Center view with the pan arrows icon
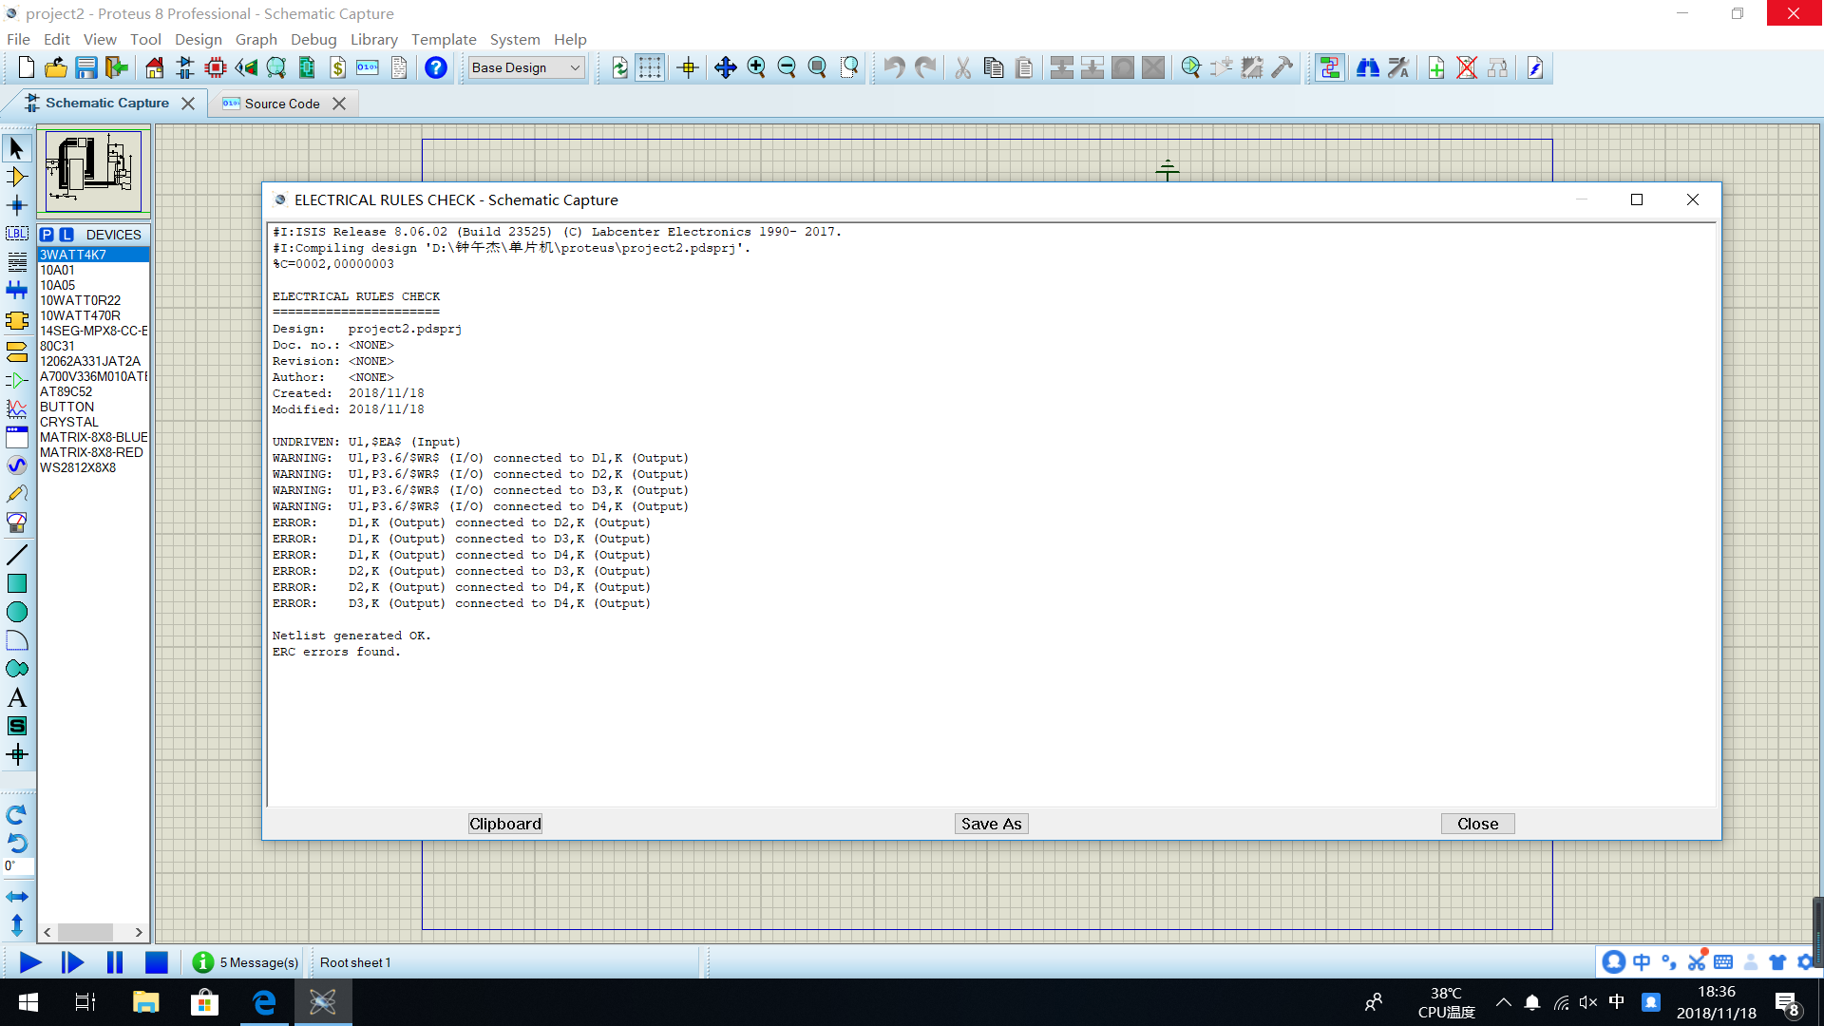 pos(726,67)
